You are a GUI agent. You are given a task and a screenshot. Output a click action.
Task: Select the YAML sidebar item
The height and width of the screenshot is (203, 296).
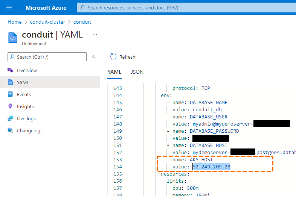[50, 82]
